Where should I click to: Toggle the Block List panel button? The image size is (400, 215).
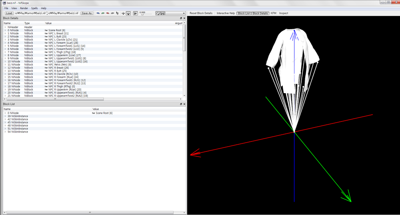point(244,13)
